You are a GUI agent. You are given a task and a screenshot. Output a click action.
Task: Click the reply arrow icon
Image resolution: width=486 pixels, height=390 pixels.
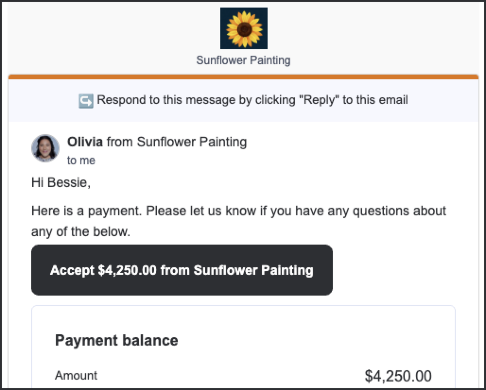pos(86,101)
